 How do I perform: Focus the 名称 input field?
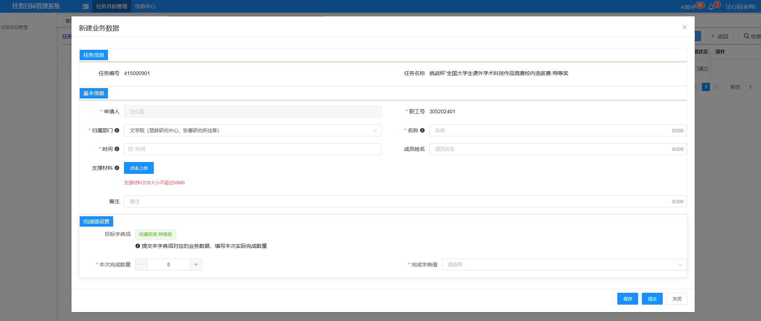tap(558, 130)
